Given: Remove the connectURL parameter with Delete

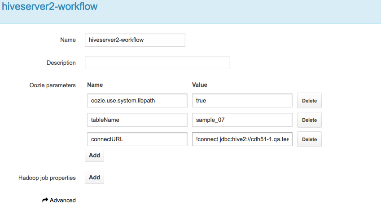Looking at the screenshot, I should point(309,139).
